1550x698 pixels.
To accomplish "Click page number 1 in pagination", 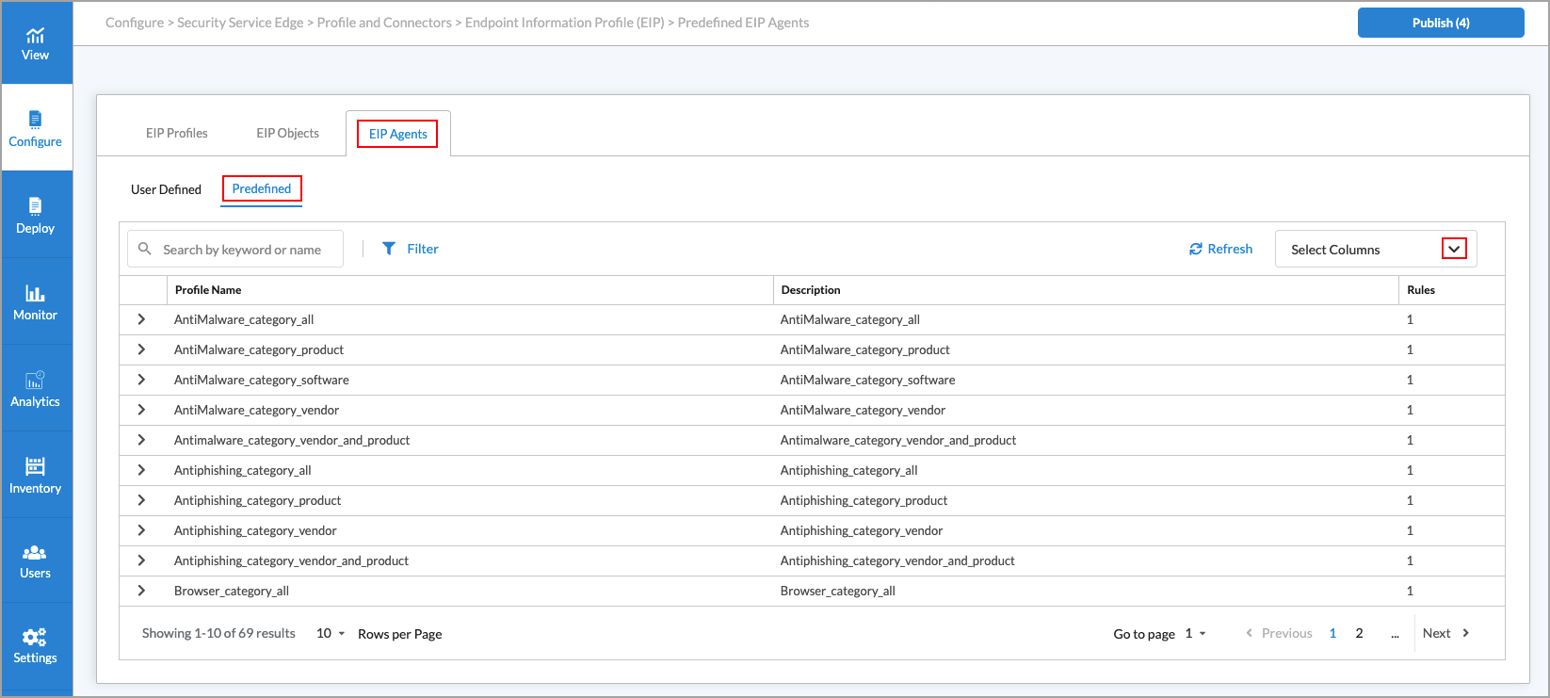I will 1332,633.
